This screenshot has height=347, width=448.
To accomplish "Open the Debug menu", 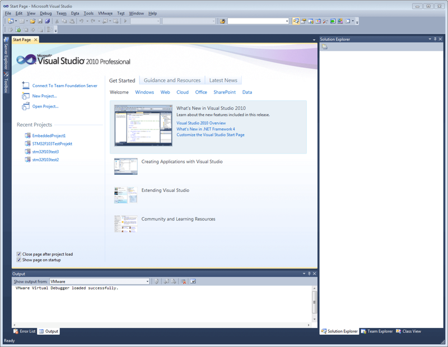I will click(x=45, y=13).
